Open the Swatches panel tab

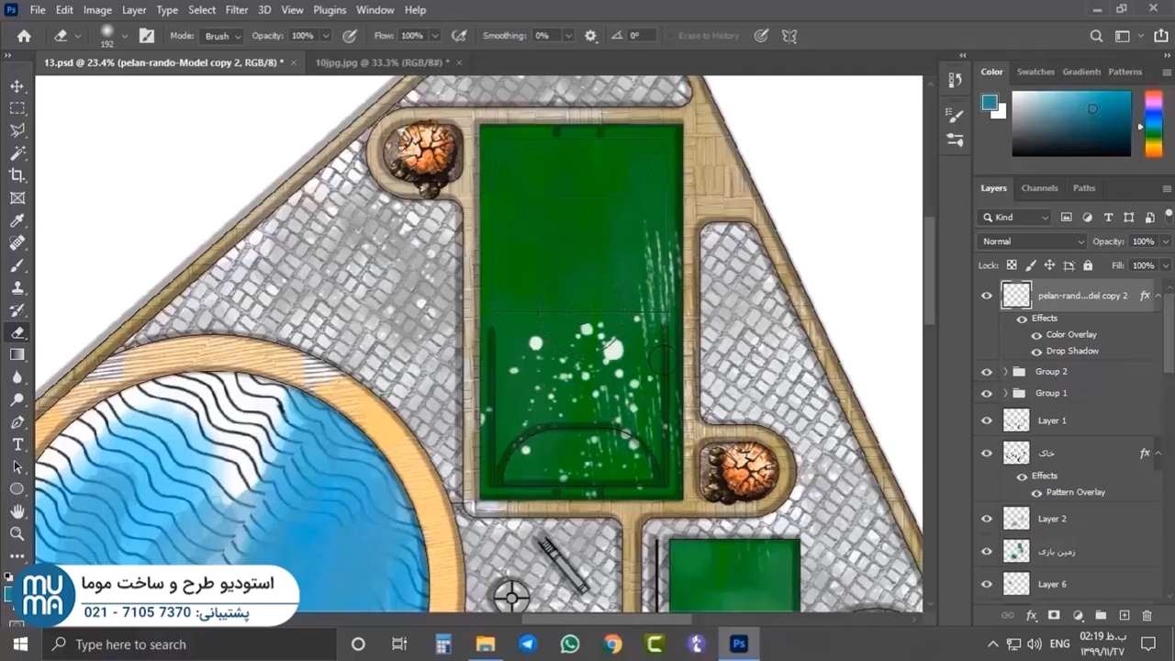[1035, 72]
